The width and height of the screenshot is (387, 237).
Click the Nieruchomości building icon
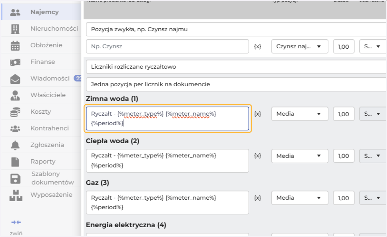15,29
